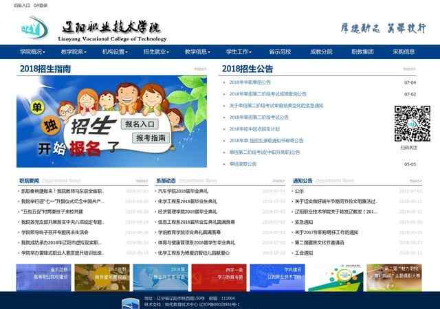Open 学院领导班子召开专题民主生活会 item
This screenshot has width=440, height=309.
point(55,233)
